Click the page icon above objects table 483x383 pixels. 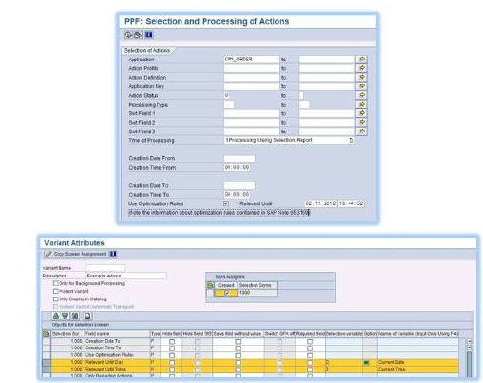coord(87,316)
